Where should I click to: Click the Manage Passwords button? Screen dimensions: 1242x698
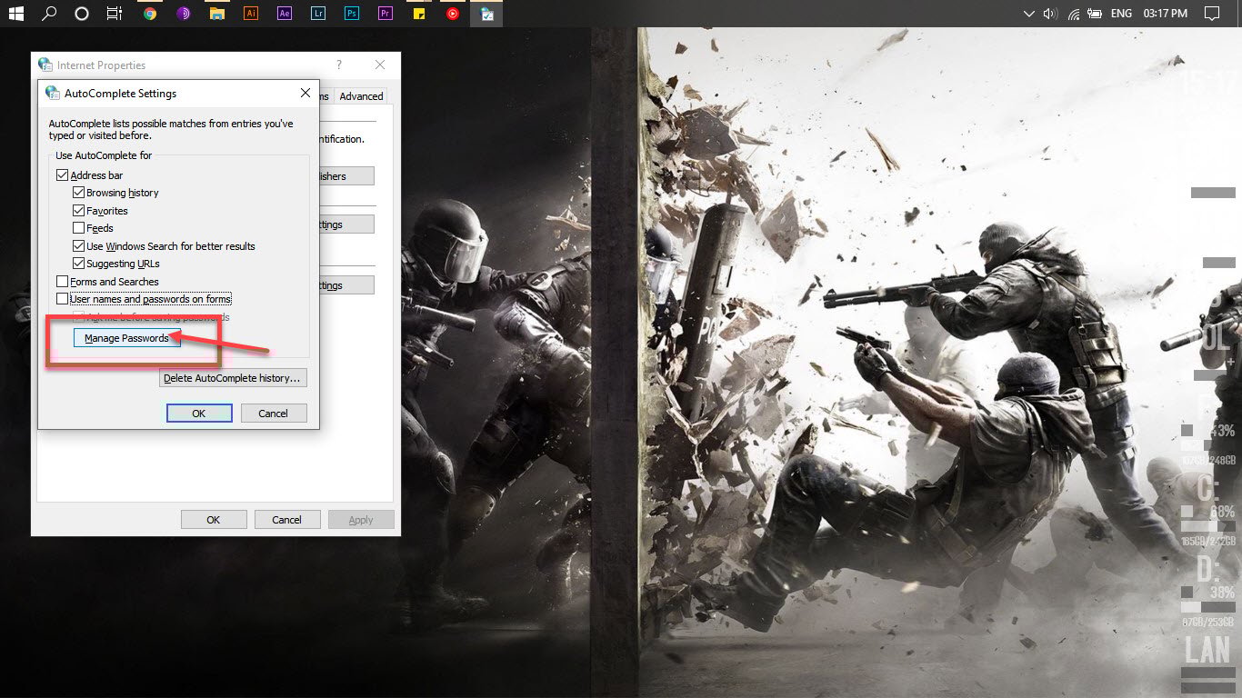pyautogui.click(x=126, y=338)
